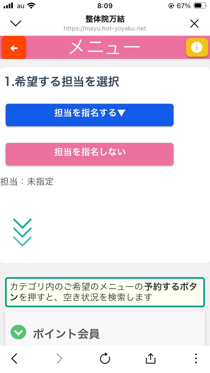Open the three-dot more options menu
Viewport: 210px width, 373px height.
tap(196, 358)
